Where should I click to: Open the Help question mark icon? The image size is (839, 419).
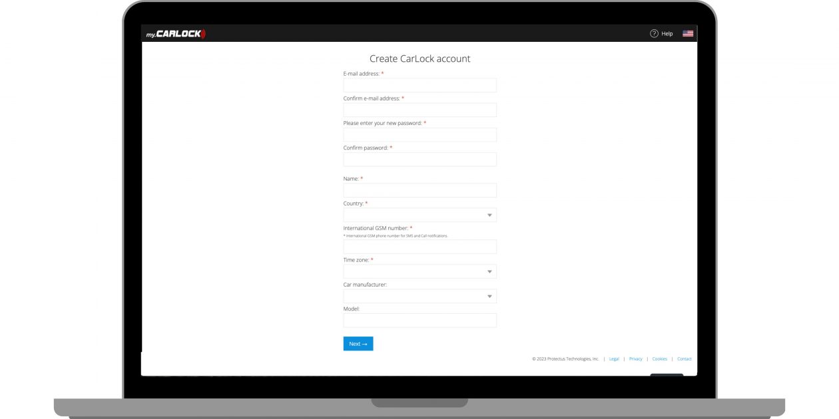coord(654,33)
